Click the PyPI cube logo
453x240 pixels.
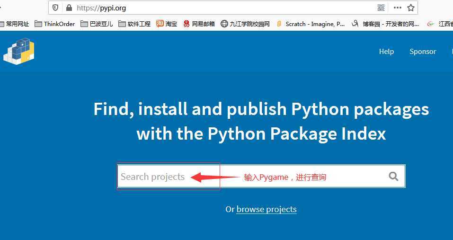click(x=19, y=51)
